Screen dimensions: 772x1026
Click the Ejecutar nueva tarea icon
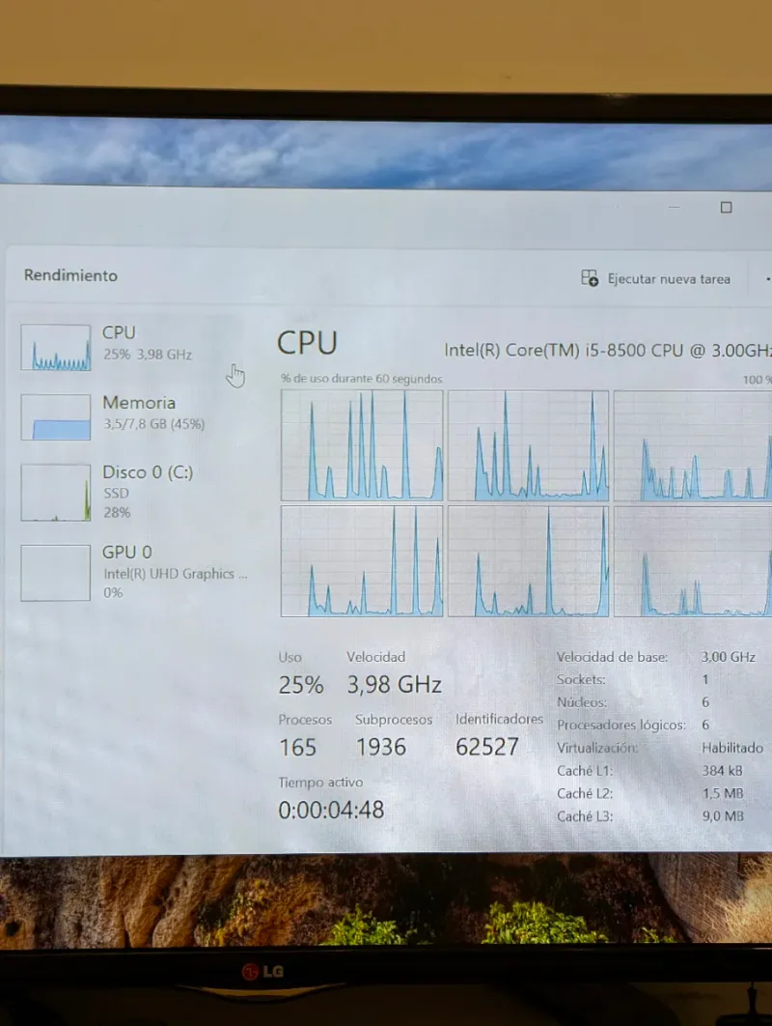[x=590, y=278]
